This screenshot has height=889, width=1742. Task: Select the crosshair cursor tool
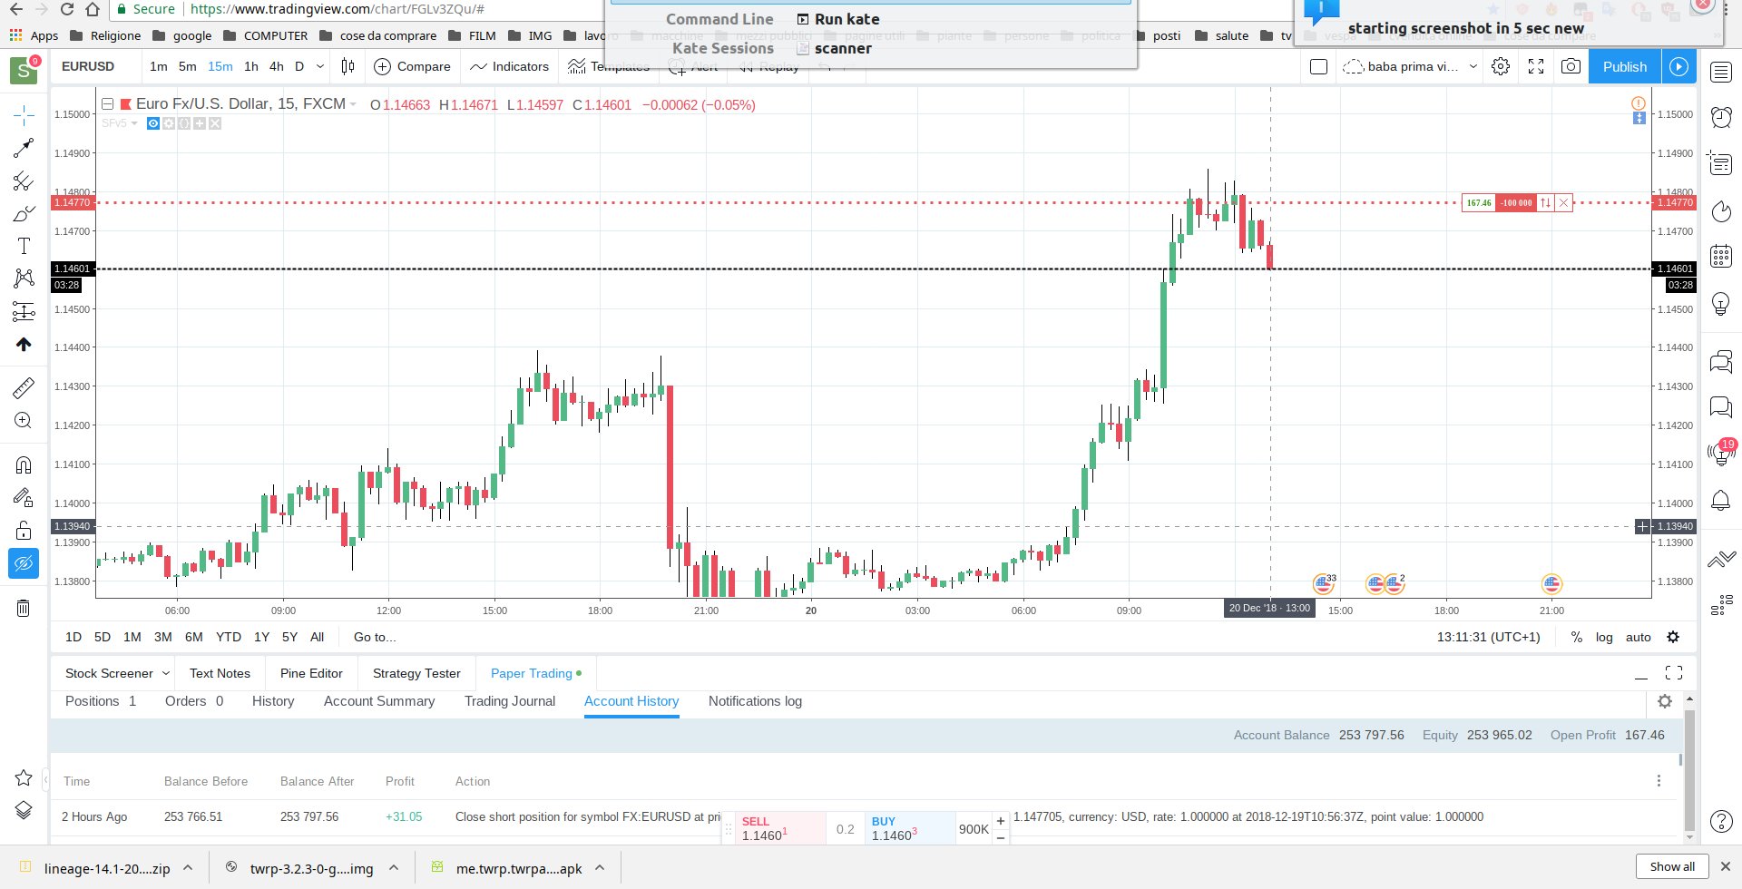(24, 114)
